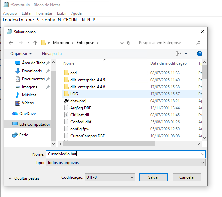Open the Organizar dropdown menu
The width and height of the screenshot is (222, 197).
(x=21, y=54)
